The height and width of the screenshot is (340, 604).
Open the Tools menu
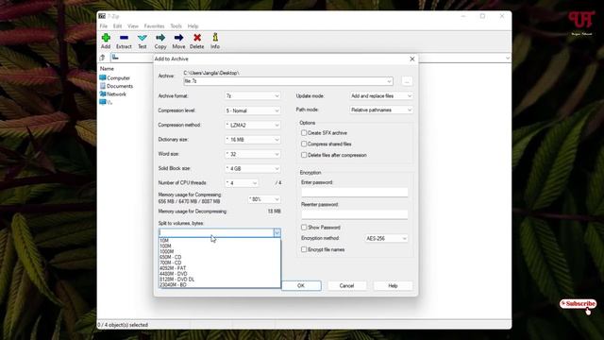176,26
